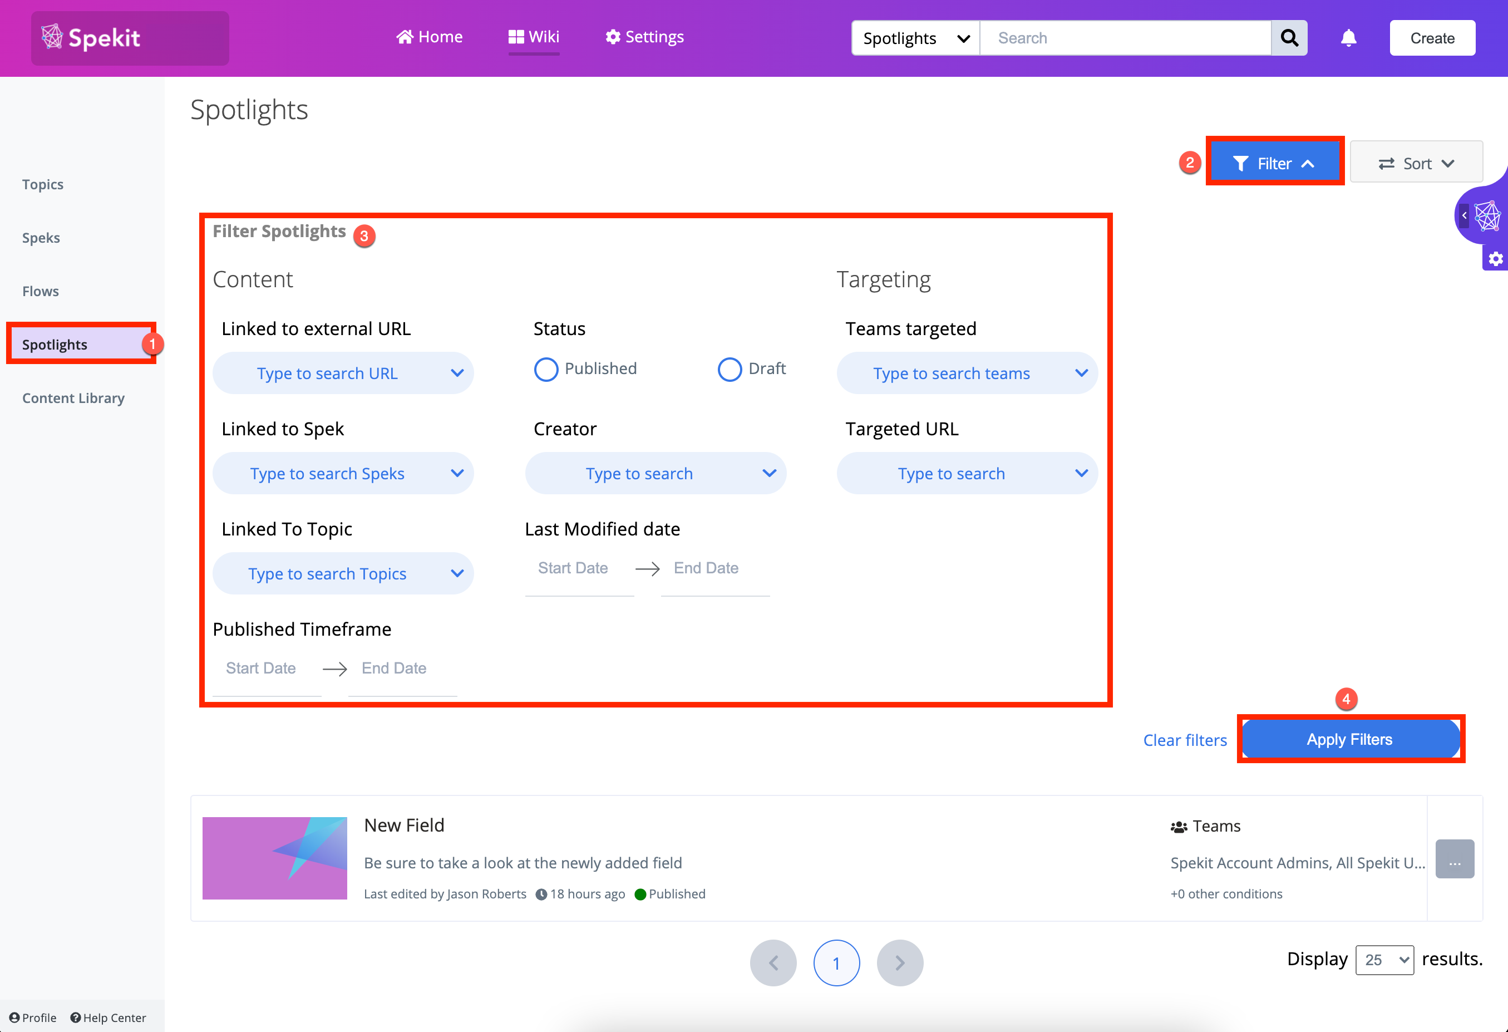Select the Draft status radio
This screenshot has width=1508, height=1032.
(x=730, y=368)
